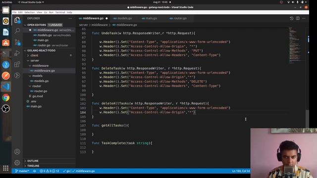Screen dimensions: 317x178
Task: Open the Search view in activity bar
Action: 17,31
